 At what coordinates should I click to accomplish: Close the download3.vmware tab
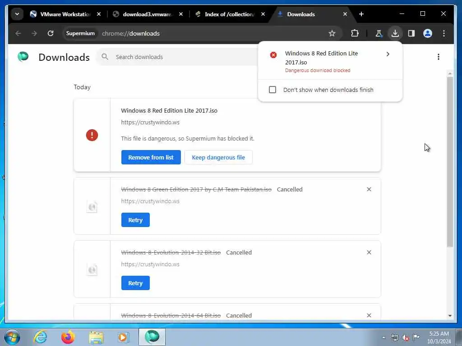pyautogui.click(x=181, y=14)
